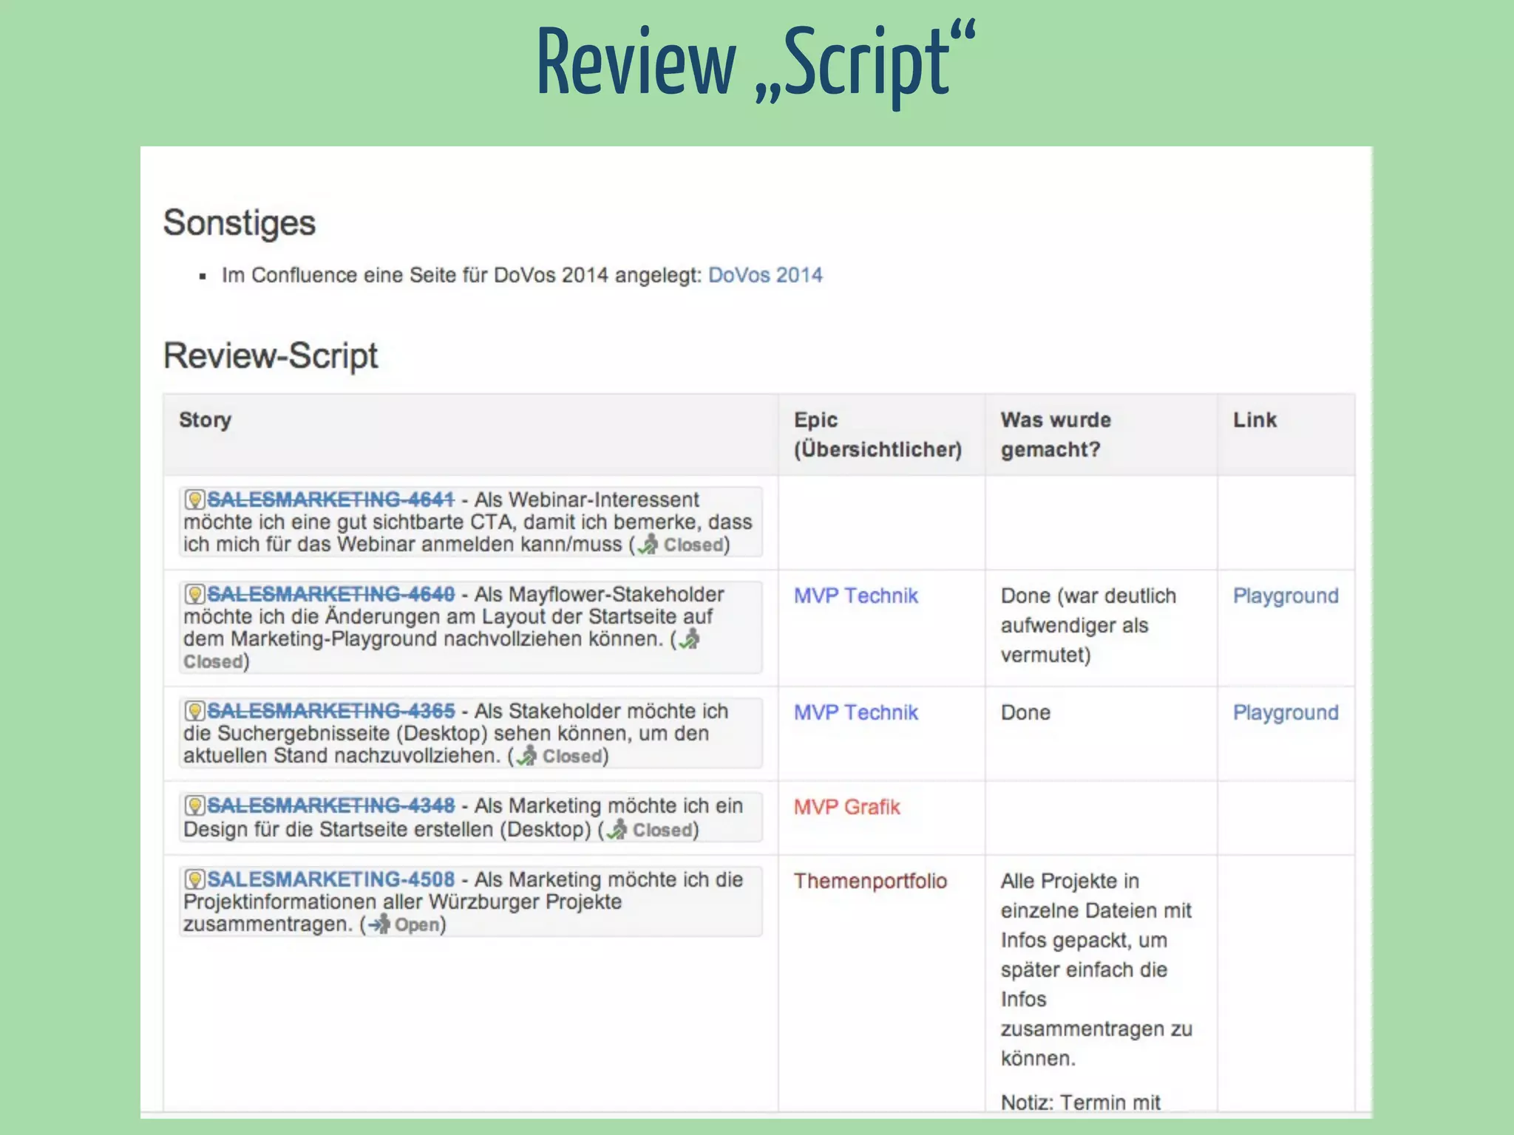The width and height of the screenshot is (1514, 1135).
Task: Click the Open status icon of SALESMARKETING-4508
Action: [x=379, y=924]
